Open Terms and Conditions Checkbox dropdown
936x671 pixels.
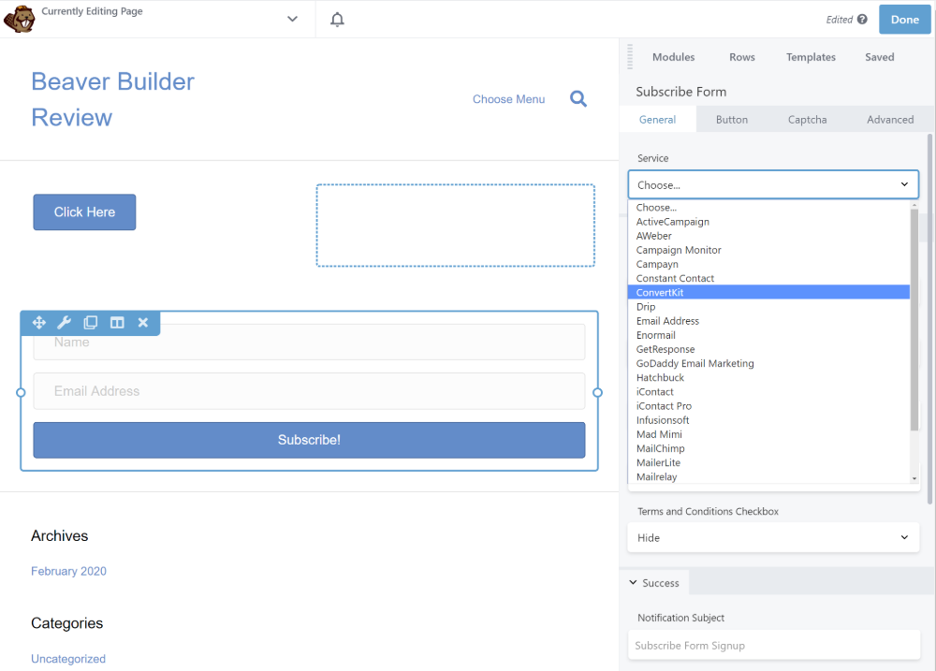773,538
